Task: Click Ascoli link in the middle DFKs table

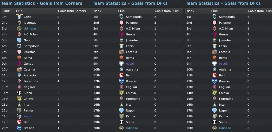Action: click(x=130, y=64)
